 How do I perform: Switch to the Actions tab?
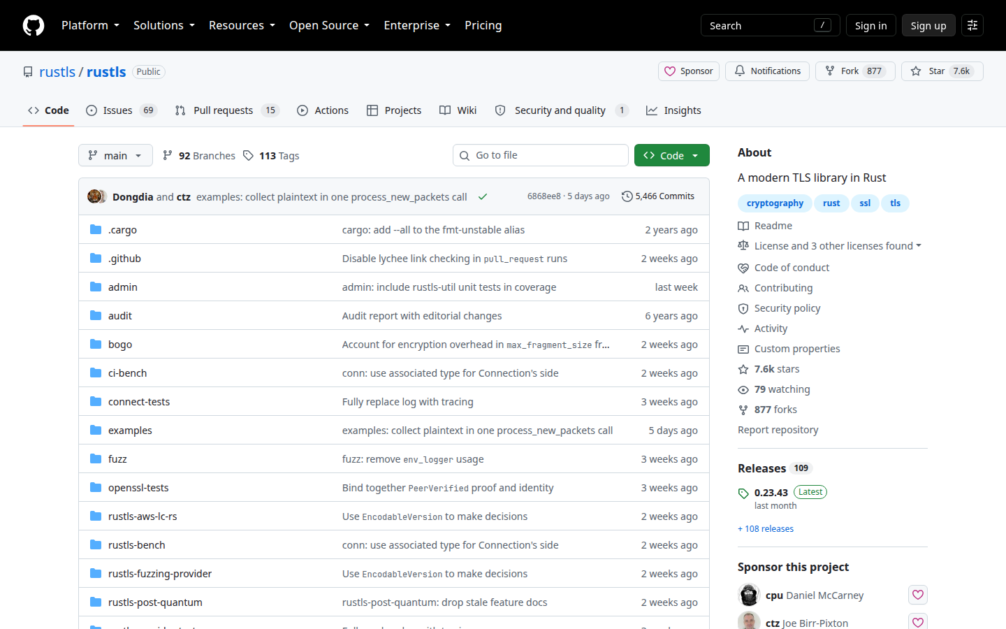323,110
